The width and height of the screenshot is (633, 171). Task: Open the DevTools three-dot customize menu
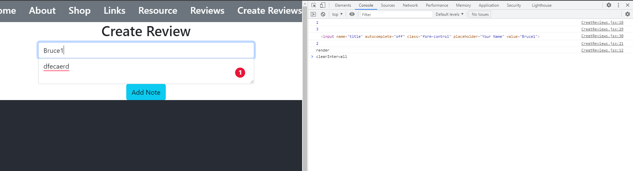(x=618, y=5)
